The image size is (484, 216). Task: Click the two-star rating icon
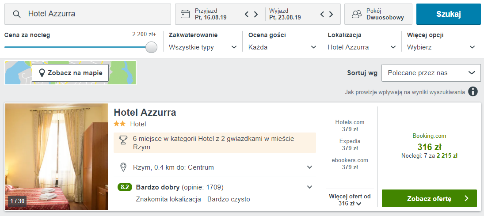click(x=119, y=124)
